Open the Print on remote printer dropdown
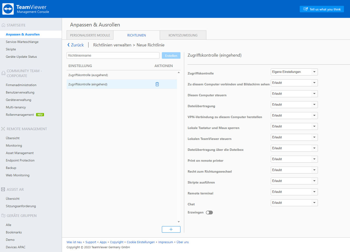The height and width of the screenshot is (252, 350). pyautogui.click(x=294, y=159)
